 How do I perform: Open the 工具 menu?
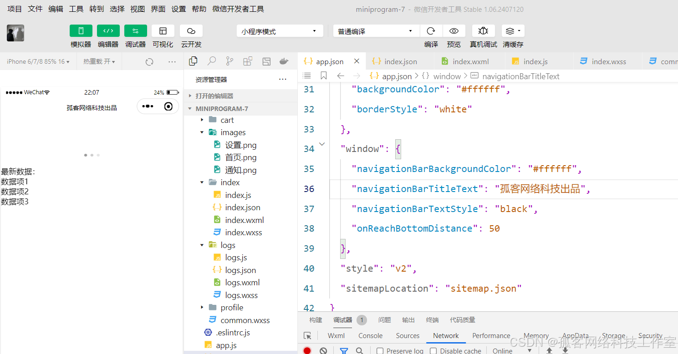tap(76, 9)
